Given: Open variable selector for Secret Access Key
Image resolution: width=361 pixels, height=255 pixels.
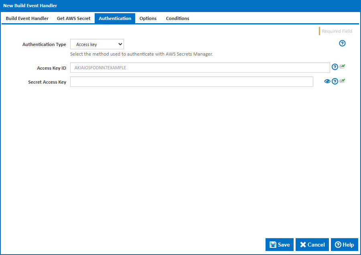Looking at the screenshot, I should tap(342, 81).
